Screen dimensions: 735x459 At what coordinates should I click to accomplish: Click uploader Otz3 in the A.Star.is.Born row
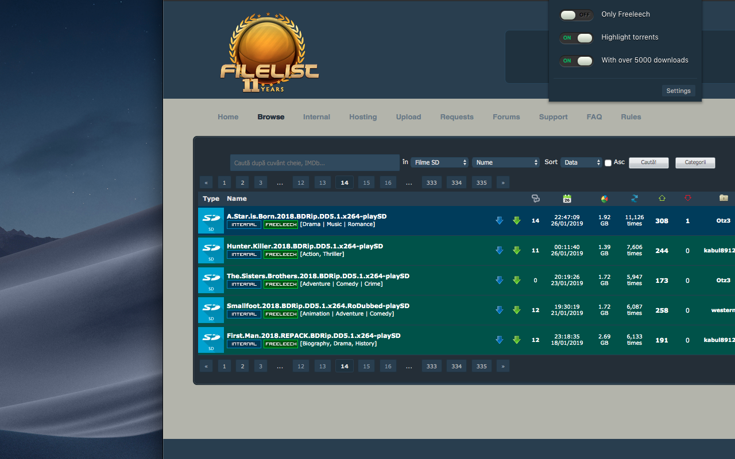(x=724, y=221)
